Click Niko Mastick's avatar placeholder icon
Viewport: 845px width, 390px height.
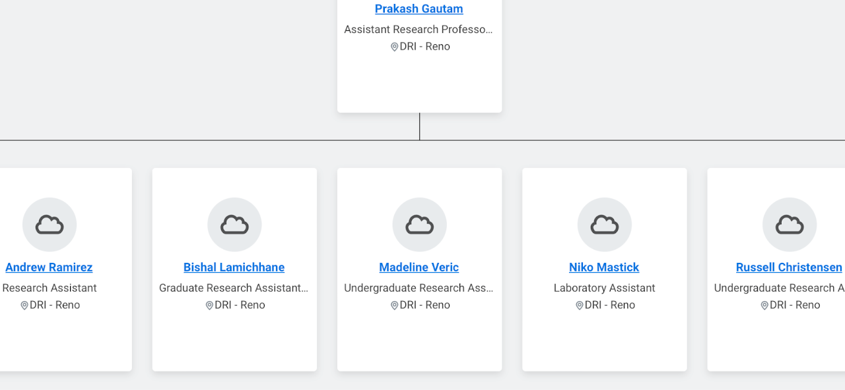click(605, 224)
